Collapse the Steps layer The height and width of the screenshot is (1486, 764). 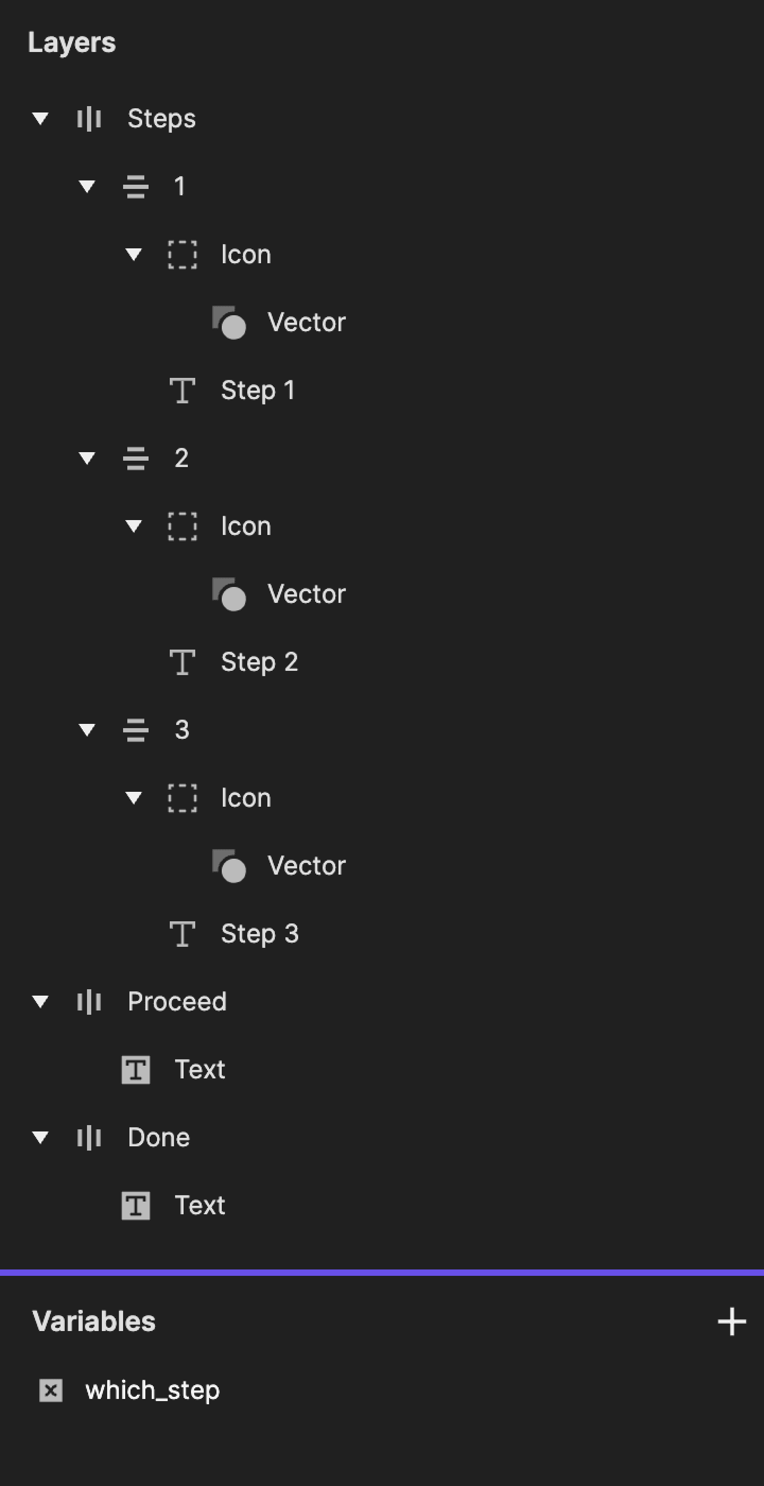39,118
